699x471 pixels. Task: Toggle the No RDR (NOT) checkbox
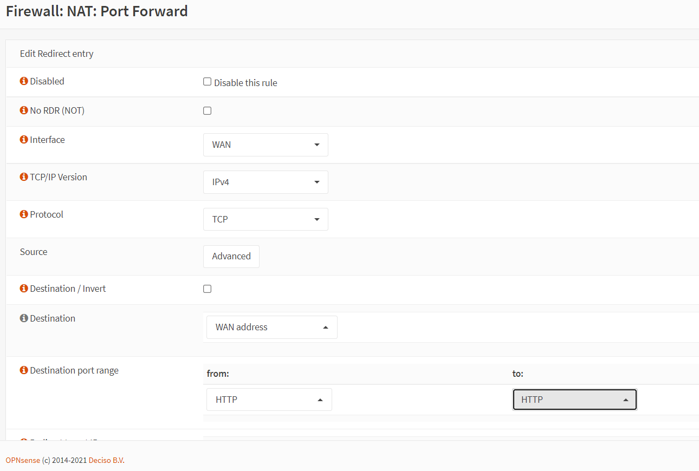(207, 111)
